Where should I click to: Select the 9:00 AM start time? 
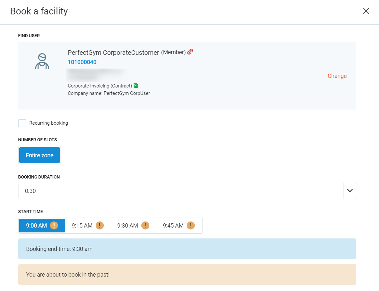pyautogui.click(x=36, y=226)
